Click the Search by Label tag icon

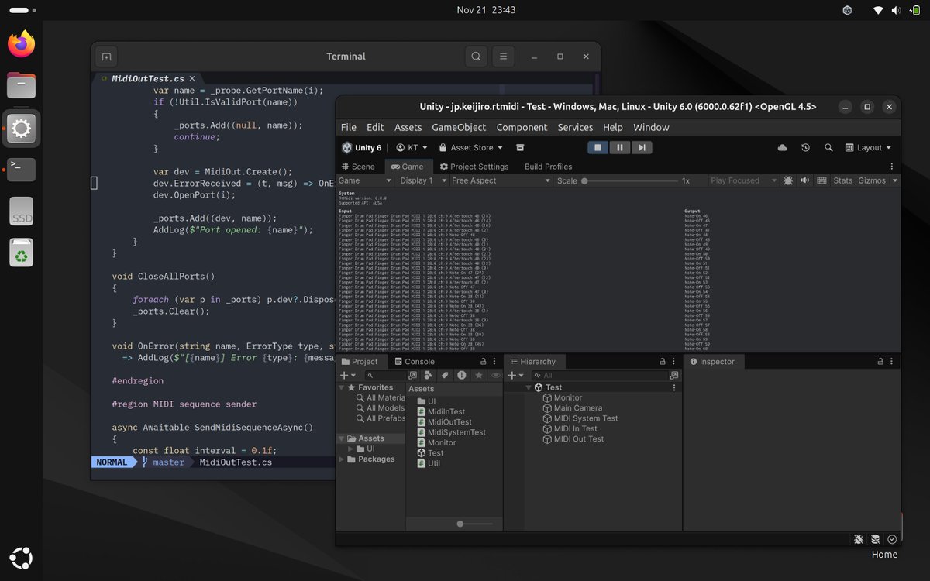point(445,375)
